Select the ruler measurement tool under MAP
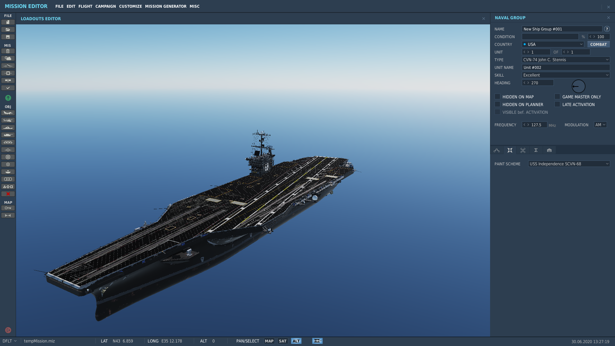Screen dimensions: 615x346 (x=8, y=215)
